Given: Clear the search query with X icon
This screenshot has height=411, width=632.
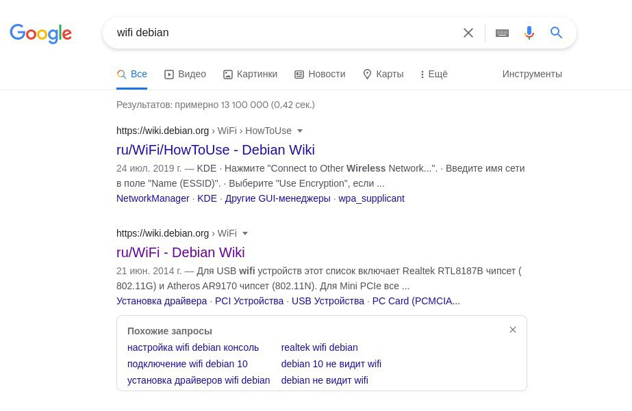Looking at the screenshot, I should coord(468,33).
